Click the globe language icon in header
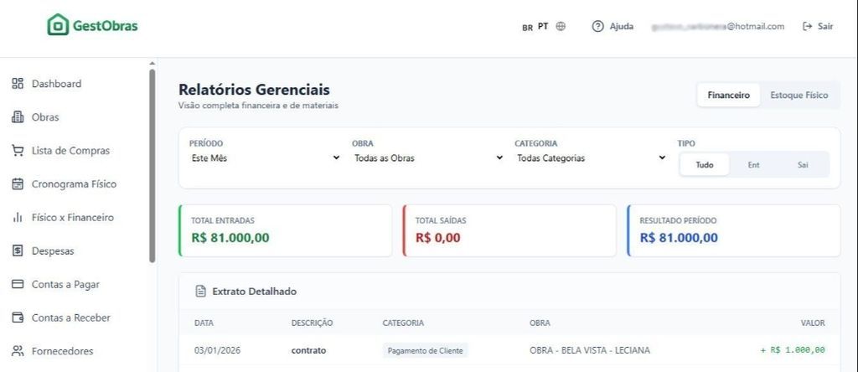This screenshot has width=858, height=372. pos(561,26)
